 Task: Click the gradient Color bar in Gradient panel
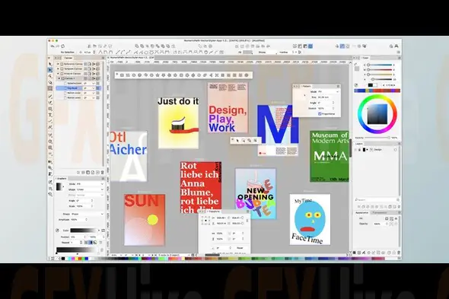[x=84, y=231]
